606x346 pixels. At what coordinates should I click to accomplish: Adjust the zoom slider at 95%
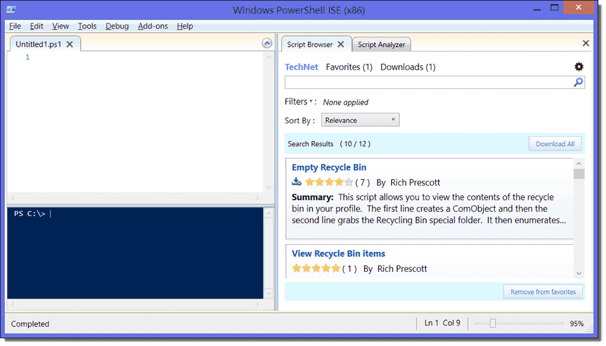(x=492, y=323)
